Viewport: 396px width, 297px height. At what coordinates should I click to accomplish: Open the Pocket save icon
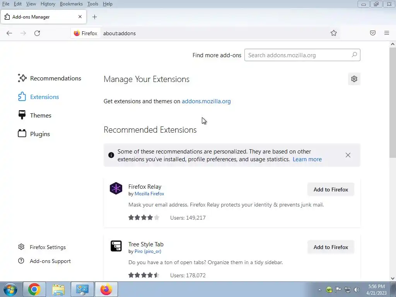coord(373,33)
